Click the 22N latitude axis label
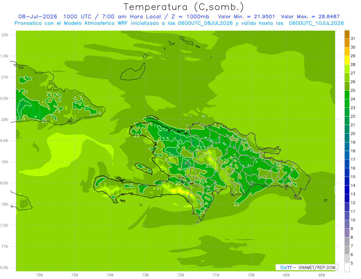Viewport: 361px width, 279px height. [5, 35]
